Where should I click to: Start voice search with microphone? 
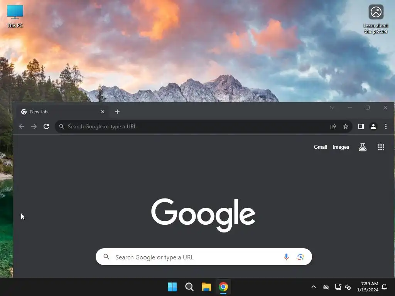pyautogui.click(x=286, y=257)
